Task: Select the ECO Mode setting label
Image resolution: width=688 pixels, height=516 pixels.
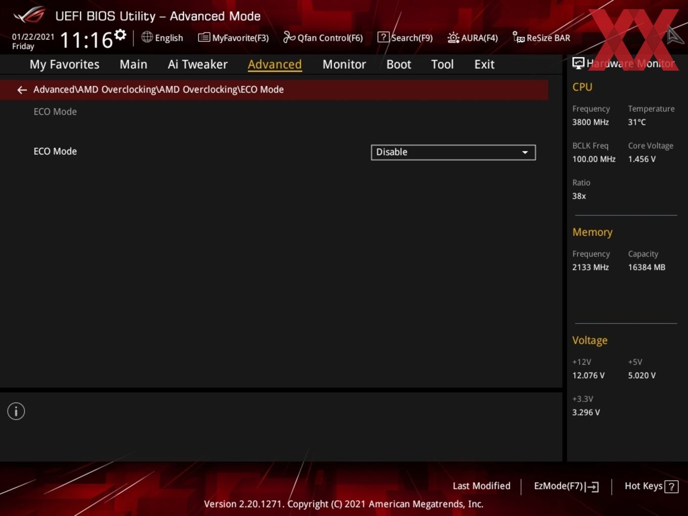Action: (x=55, y=151)
